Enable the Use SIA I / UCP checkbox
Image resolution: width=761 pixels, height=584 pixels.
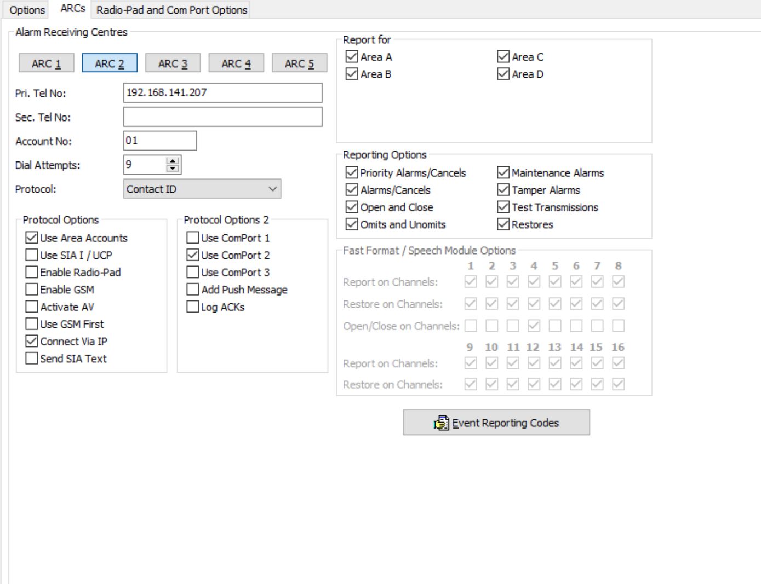[32, 255]
